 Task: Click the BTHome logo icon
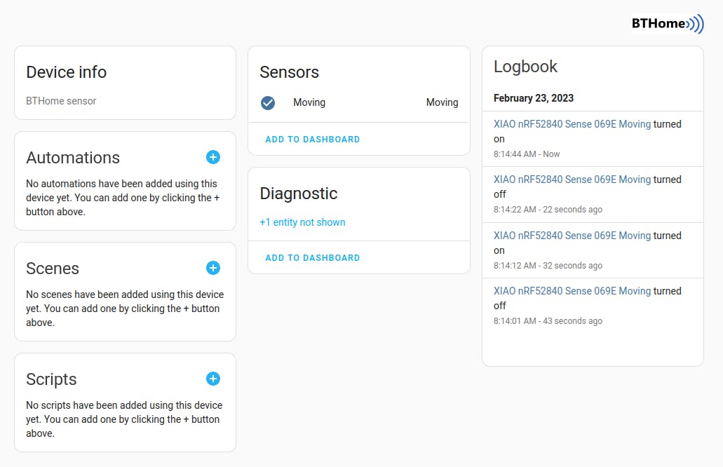[x=667, y=24]
